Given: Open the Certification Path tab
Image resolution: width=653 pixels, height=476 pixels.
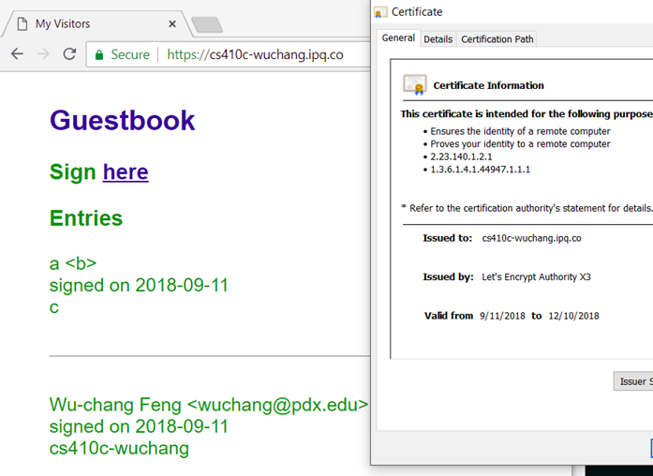Looking at the screenshot, I should (497, 39).
